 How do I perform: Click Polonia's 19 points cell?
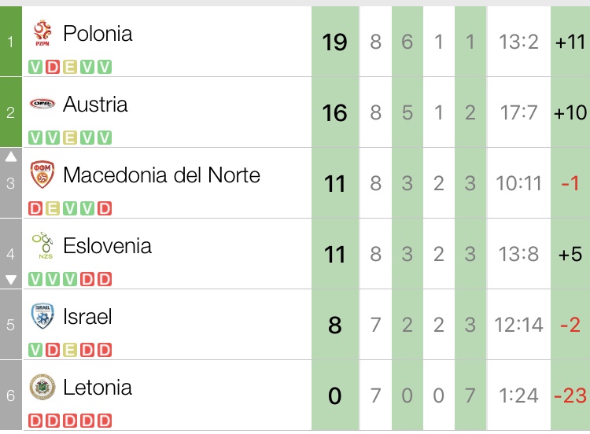point(334,42)
